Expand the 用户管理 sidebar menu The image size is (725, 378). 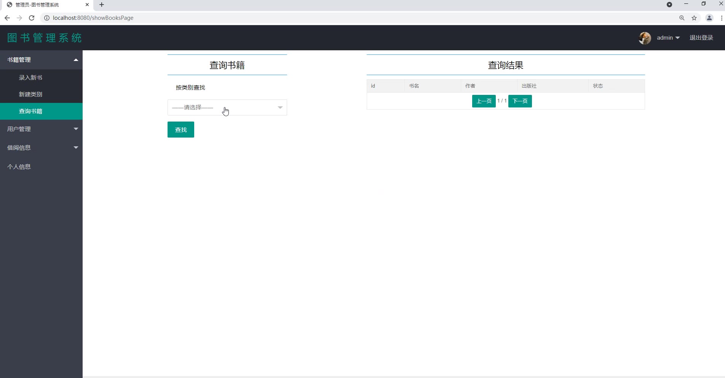[41, 129]
